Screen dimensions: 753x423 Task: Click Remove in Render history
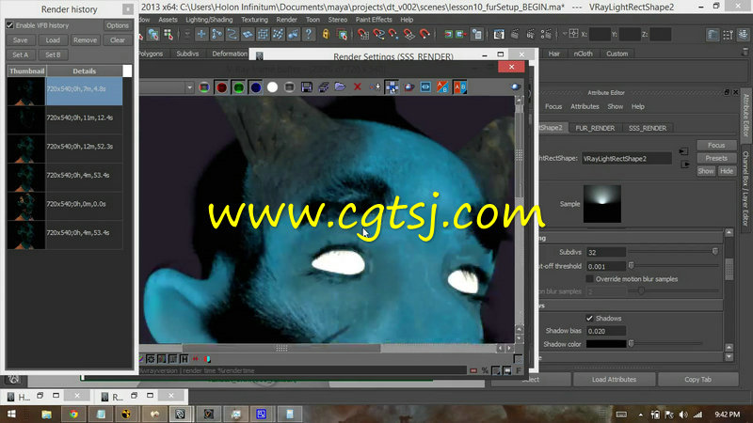[85, 40]
